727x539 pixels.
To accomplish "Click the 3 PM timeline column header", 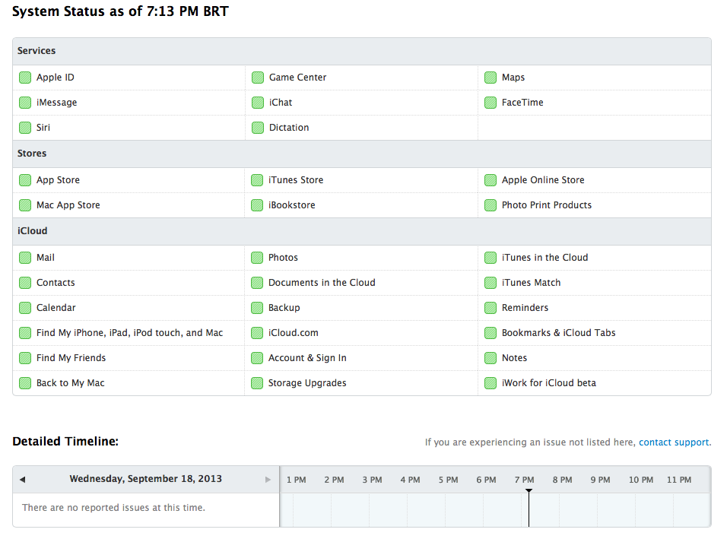I will click(x=372, y=480).
